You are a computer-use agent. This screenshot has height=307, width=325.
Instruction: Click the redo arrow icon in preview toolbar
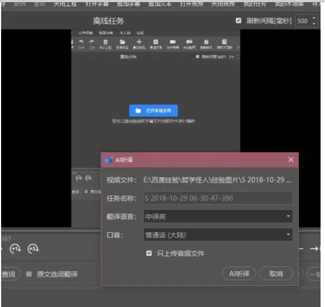coord(92,42)
